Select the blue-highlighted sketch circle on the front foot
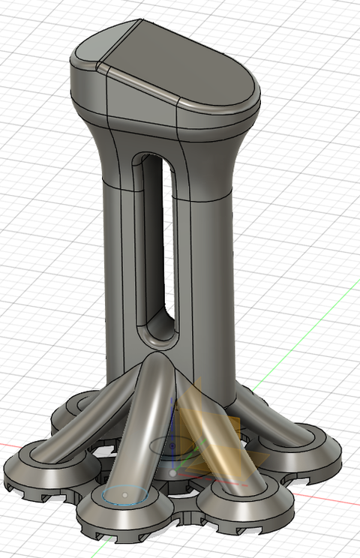Screen dimensions: 360x558 124,495
